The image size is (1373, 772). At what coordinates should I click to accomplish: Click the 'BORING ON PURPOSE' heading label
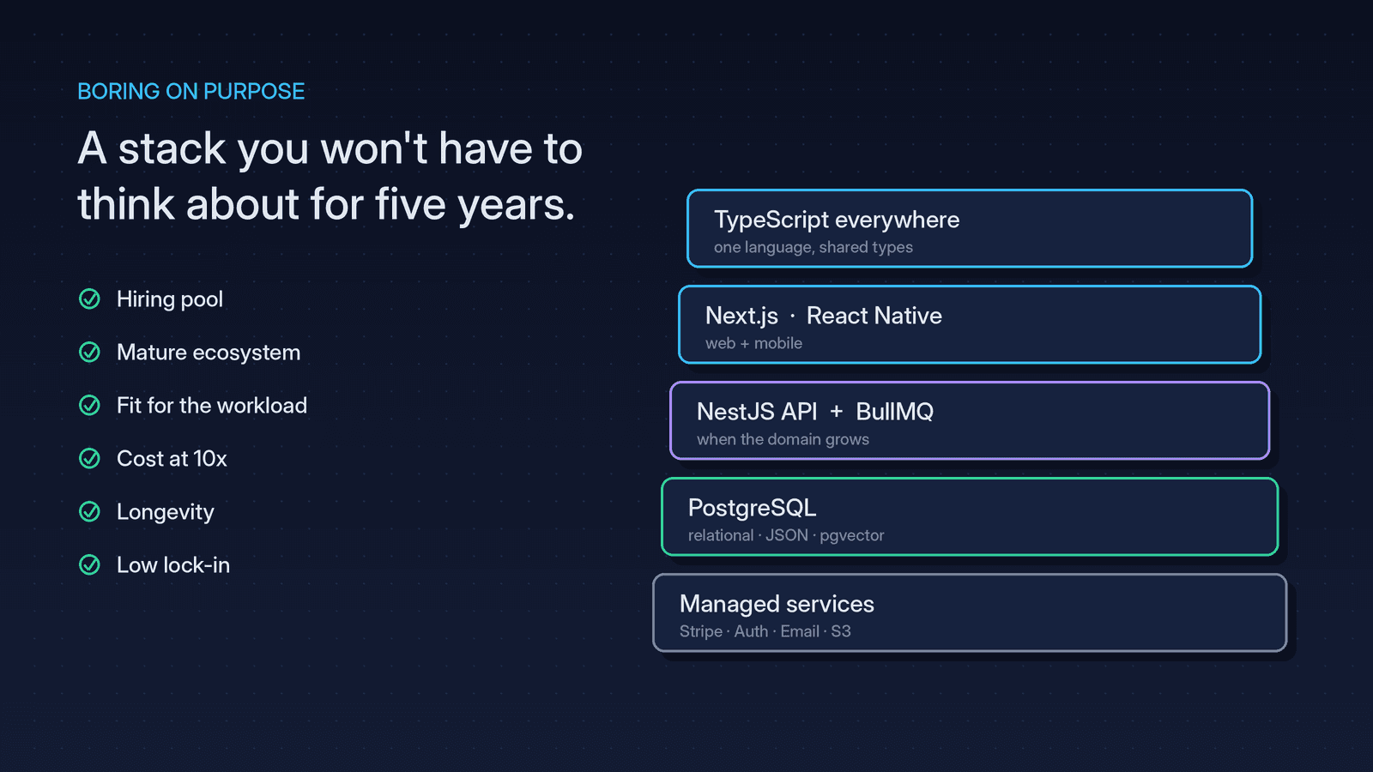(191, 91)
